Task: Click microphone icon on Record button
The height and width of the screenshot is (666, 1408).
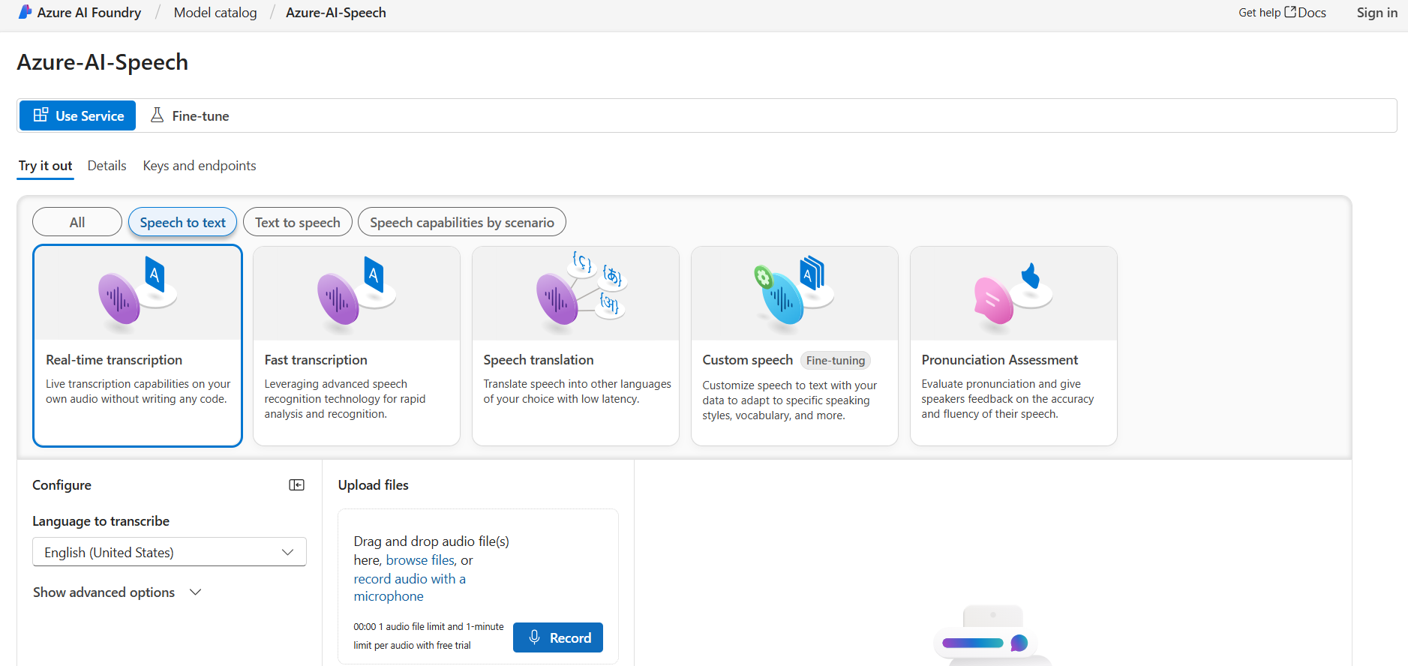Action: [x=534, y=637]
